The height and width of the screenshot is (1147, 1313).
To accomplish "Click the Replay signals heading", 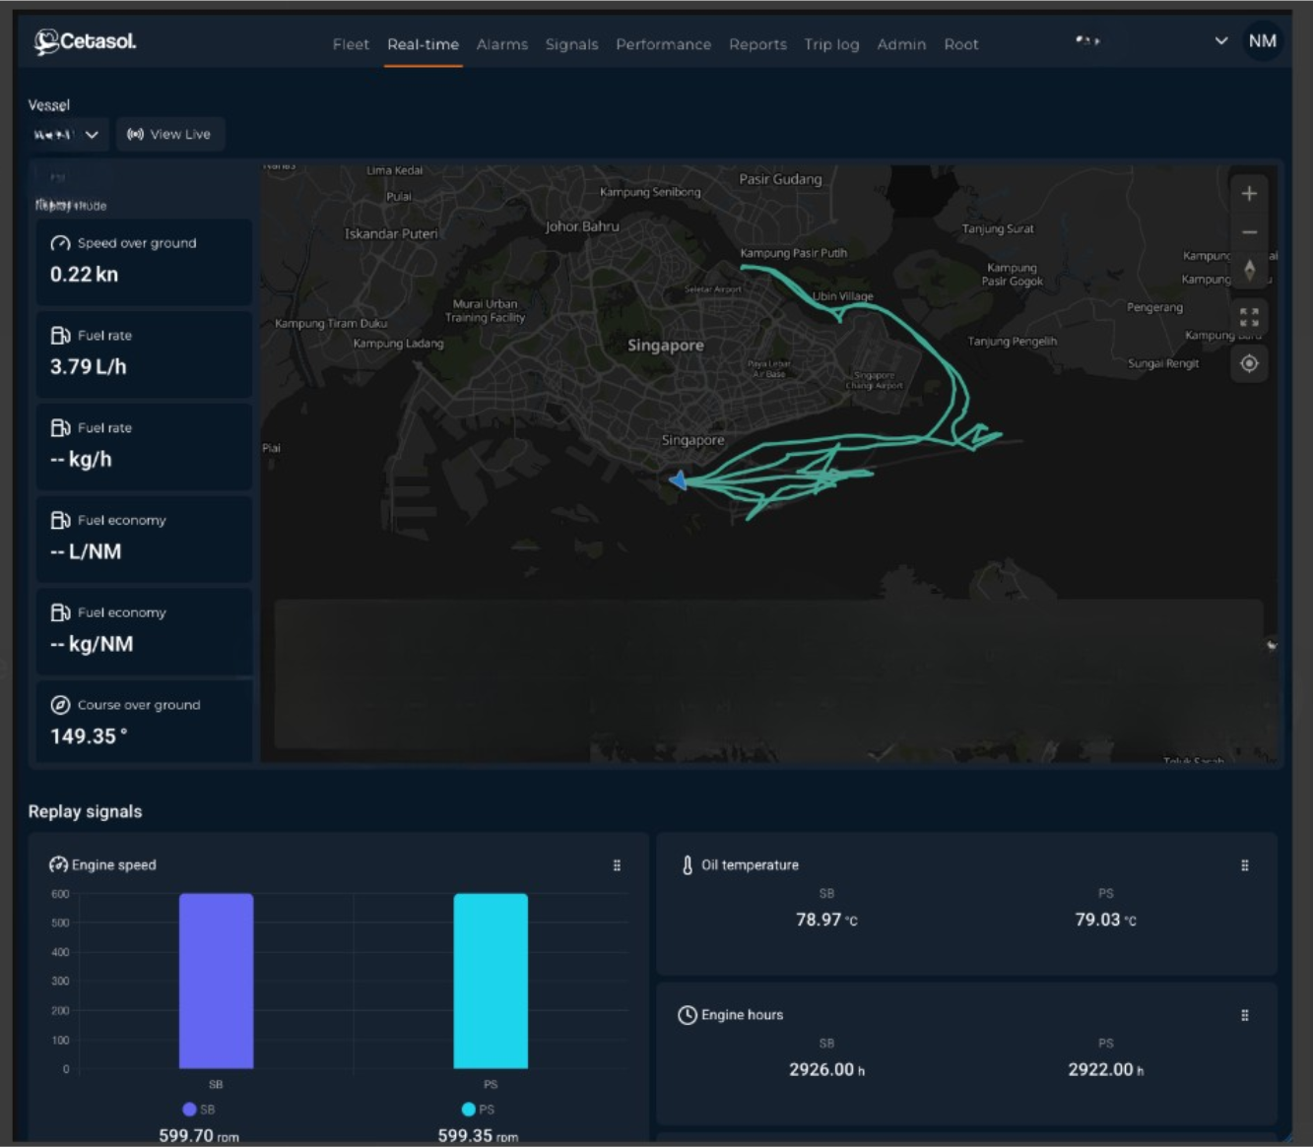I will pyautogui.click(x=85, y=812).
